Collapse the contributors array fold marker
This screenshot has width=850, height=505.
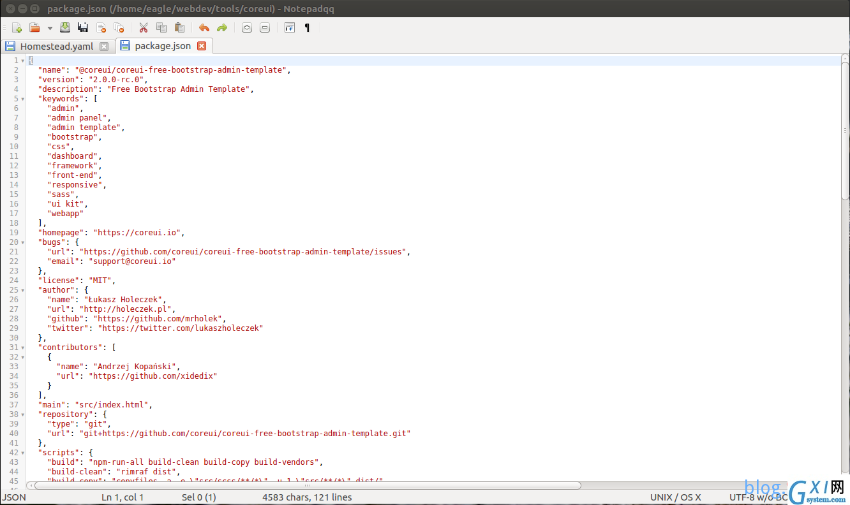point(23,348)
